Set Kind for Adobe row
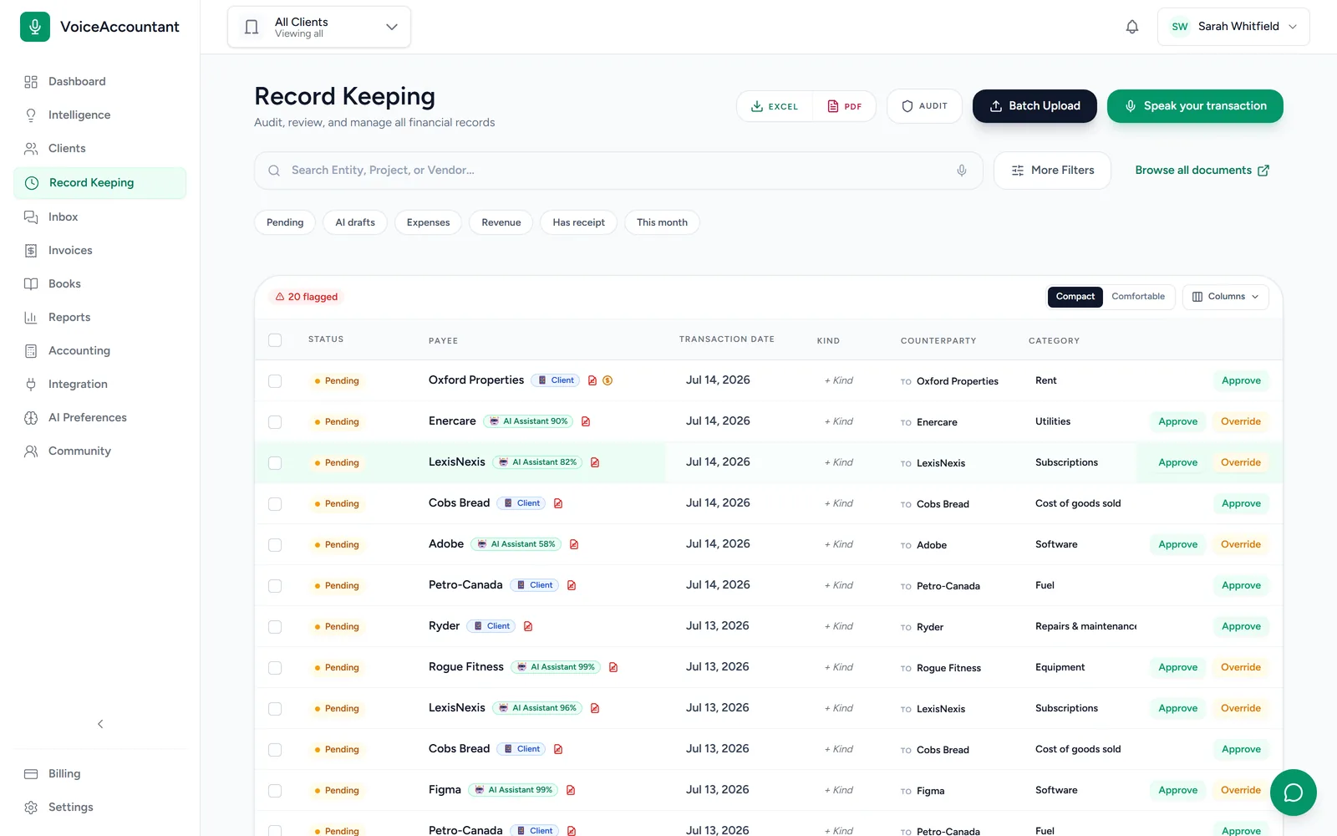This screenshot has height=836, width=1337. 839,544
